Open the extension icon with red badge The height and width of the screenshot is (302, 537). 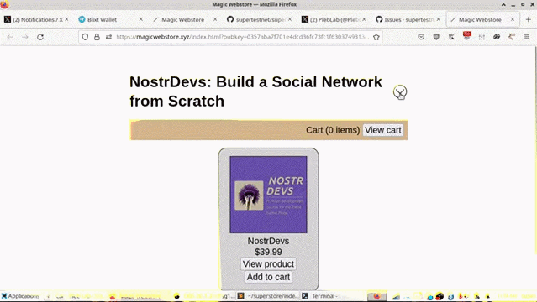[466, 36]
